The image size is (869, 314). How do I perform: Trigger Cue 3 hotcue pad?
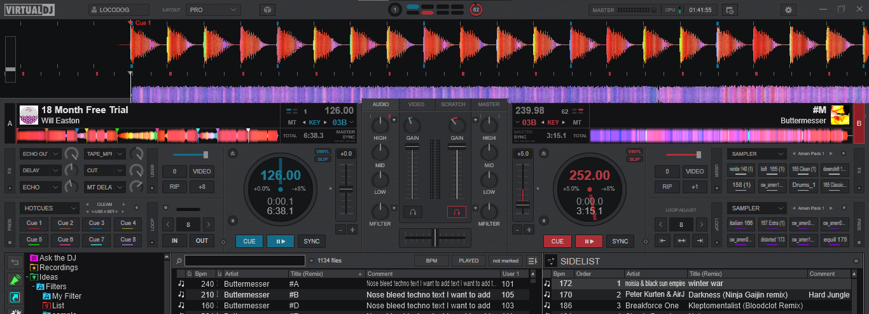coord(97,223)
